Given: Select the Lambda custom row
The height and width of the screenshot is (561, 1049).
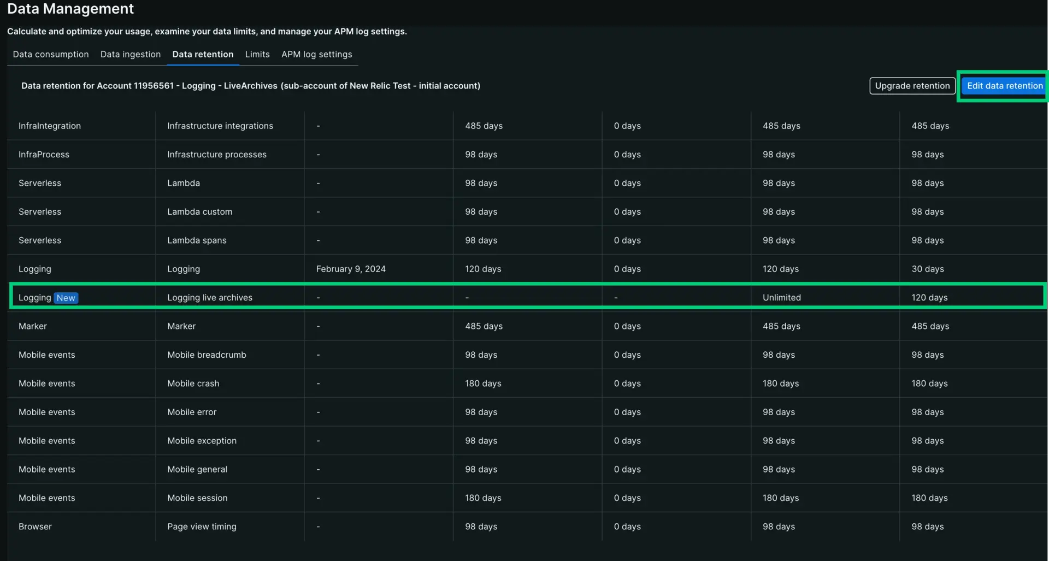Looking at the screenshot, I should coord(199,212).
